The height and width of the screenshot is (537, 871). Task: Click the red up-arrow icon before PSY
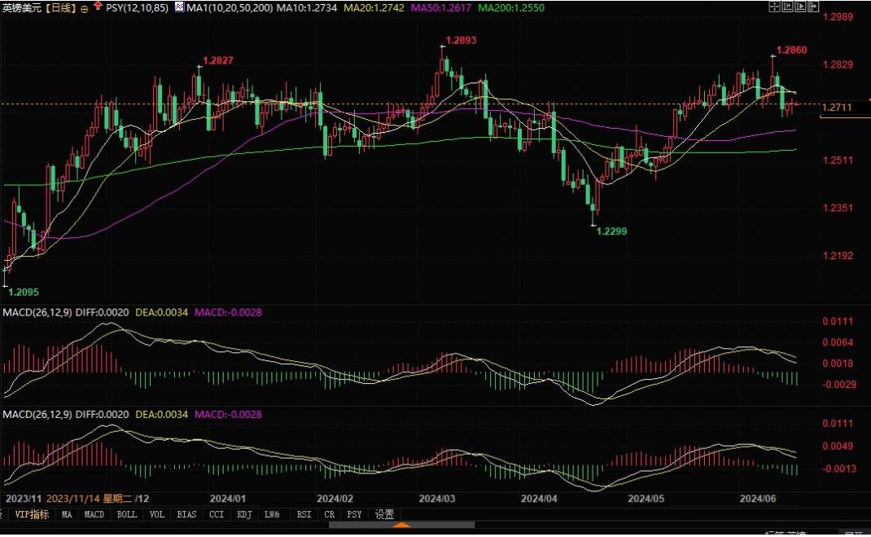98,6
